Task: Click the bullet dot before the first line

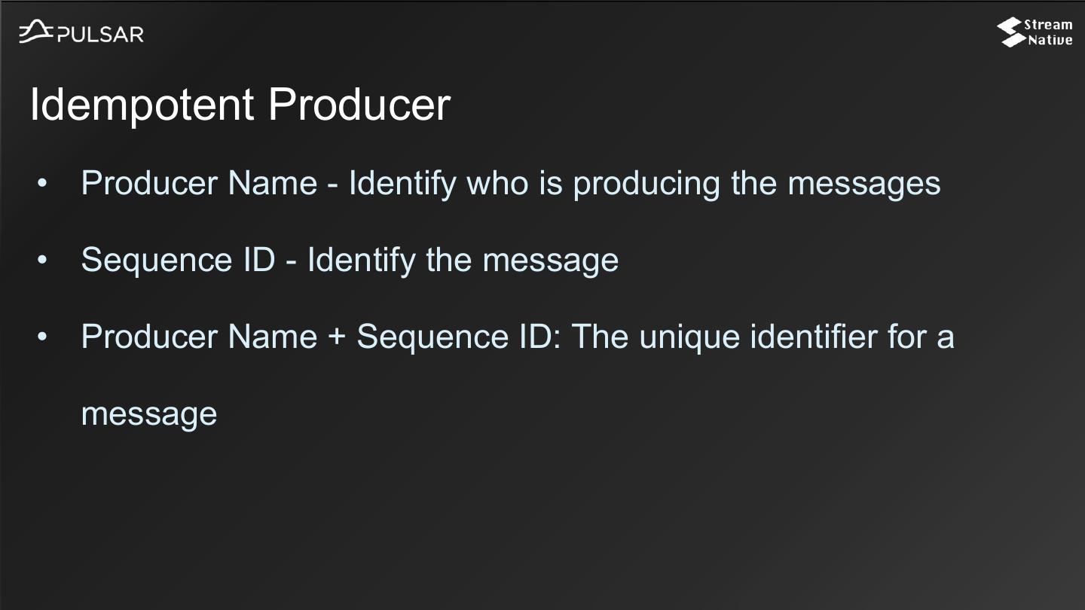Action: tap(43, 184)
